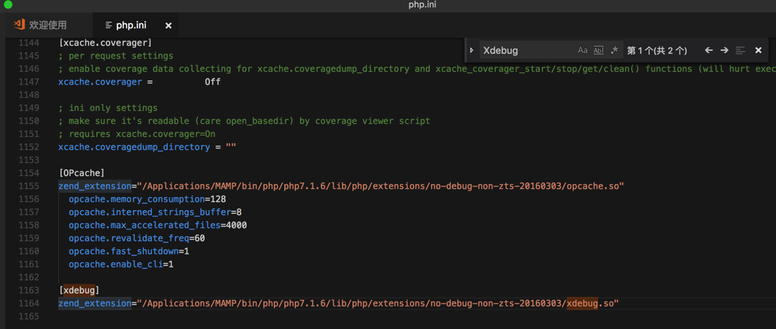Click line number 1164 in gutter

click(x=28, y=304)
